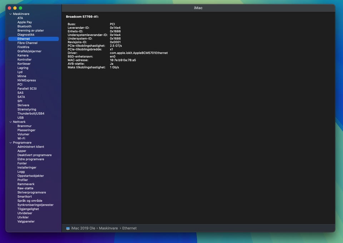Select Fibre Channel
This screenshot has width=343, height=243.
click(x=28, y=43)
